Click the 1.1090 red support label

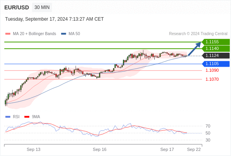(x=212, y=70)
